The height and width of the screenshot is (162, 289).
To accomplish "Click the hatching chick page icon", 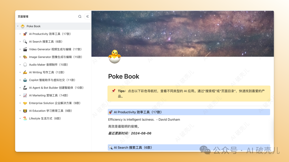I will [x=114, y=56].
